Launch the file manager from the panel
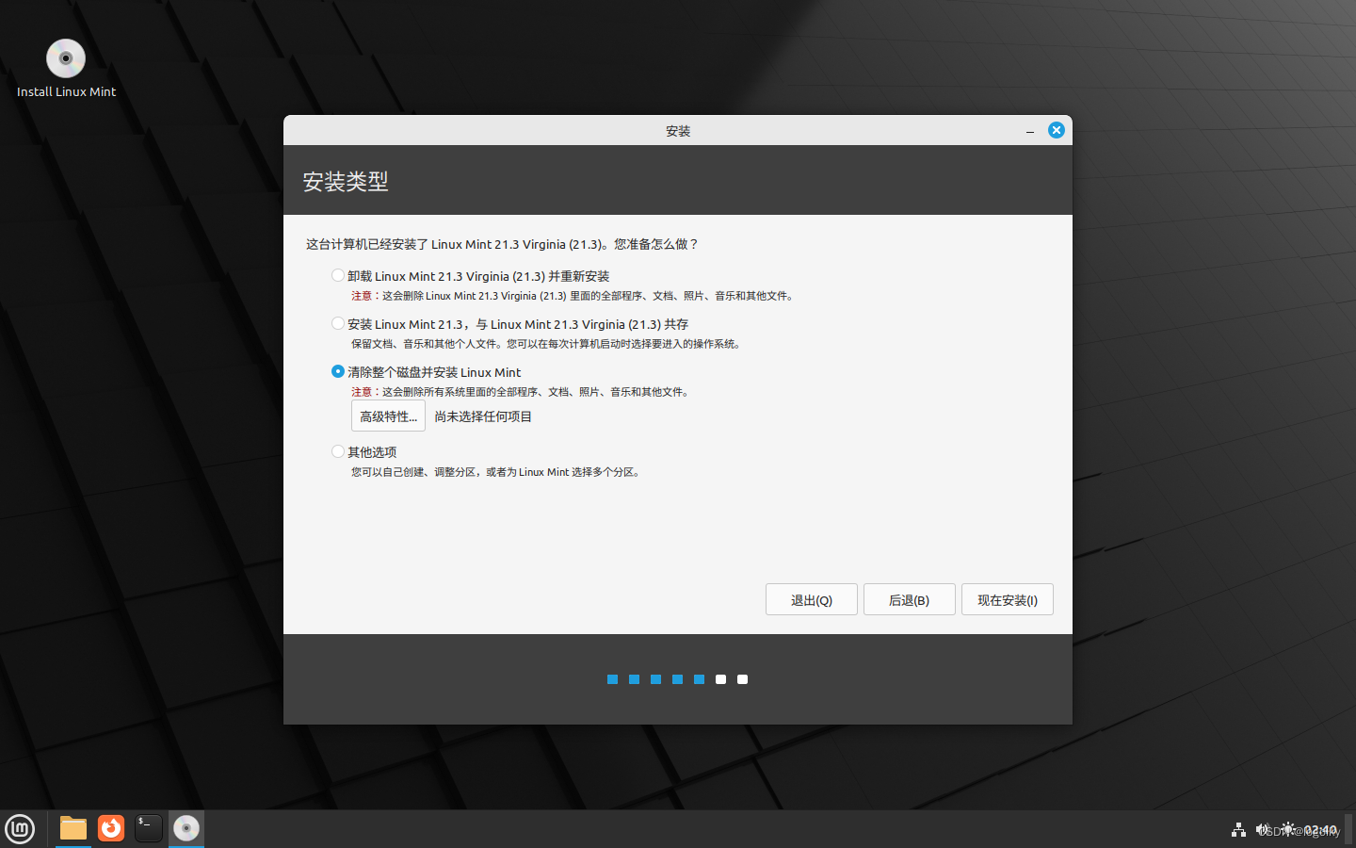The width and height of the screenshot is (1356, 848). [x=73, y=828]
